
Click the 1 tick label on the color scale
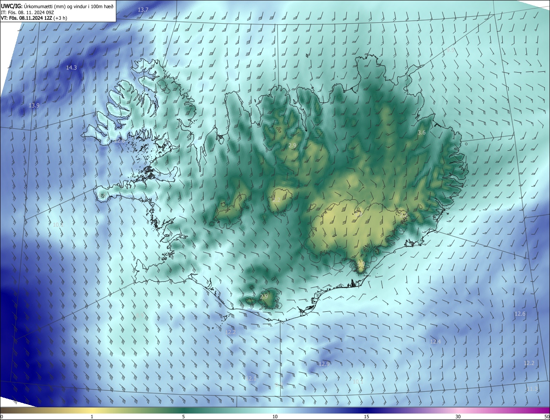[92, 417]
